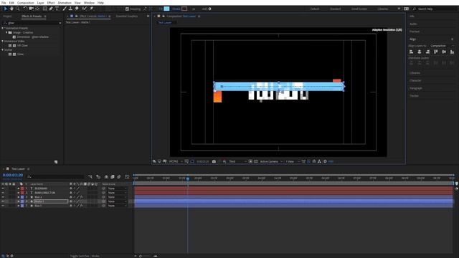Switch to the Small Screen workspace

click(359, 9)
